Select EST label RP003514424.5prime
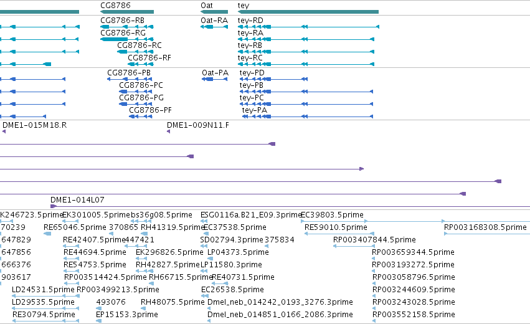Image resolution: width=530 pixels, height=324 pixels. [105, 277]
